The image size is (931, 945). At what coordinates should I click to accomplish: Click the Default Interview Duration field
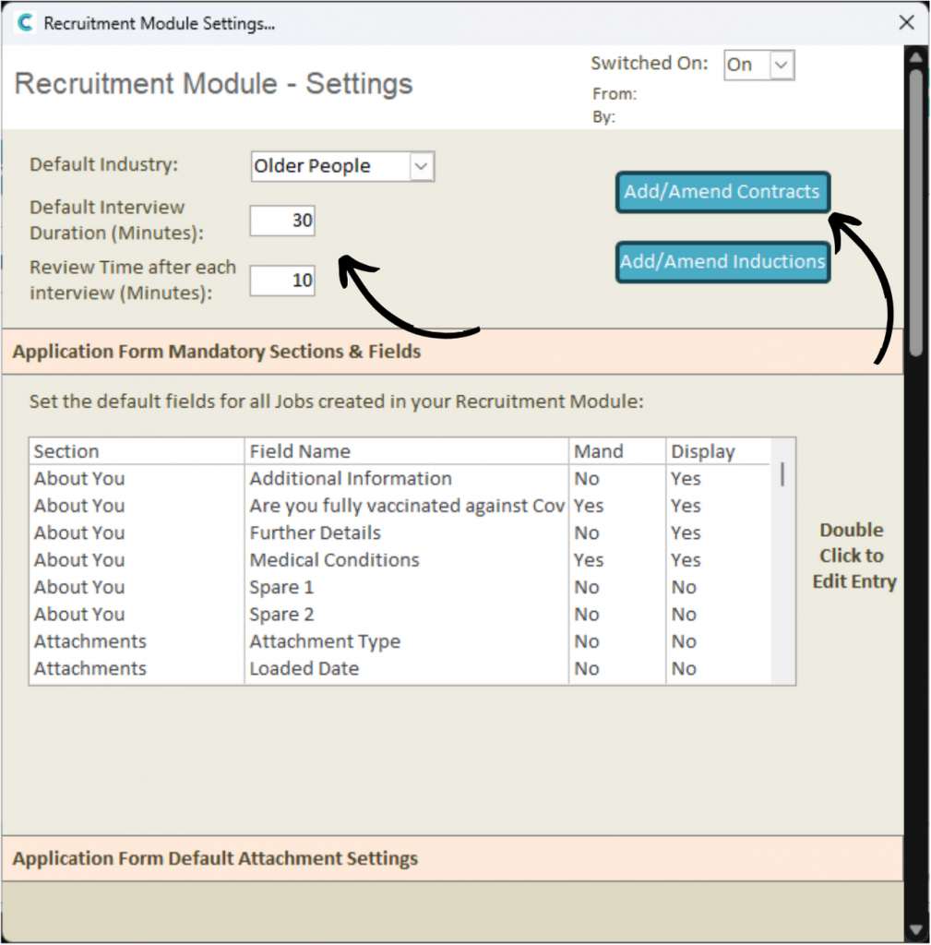282,221
